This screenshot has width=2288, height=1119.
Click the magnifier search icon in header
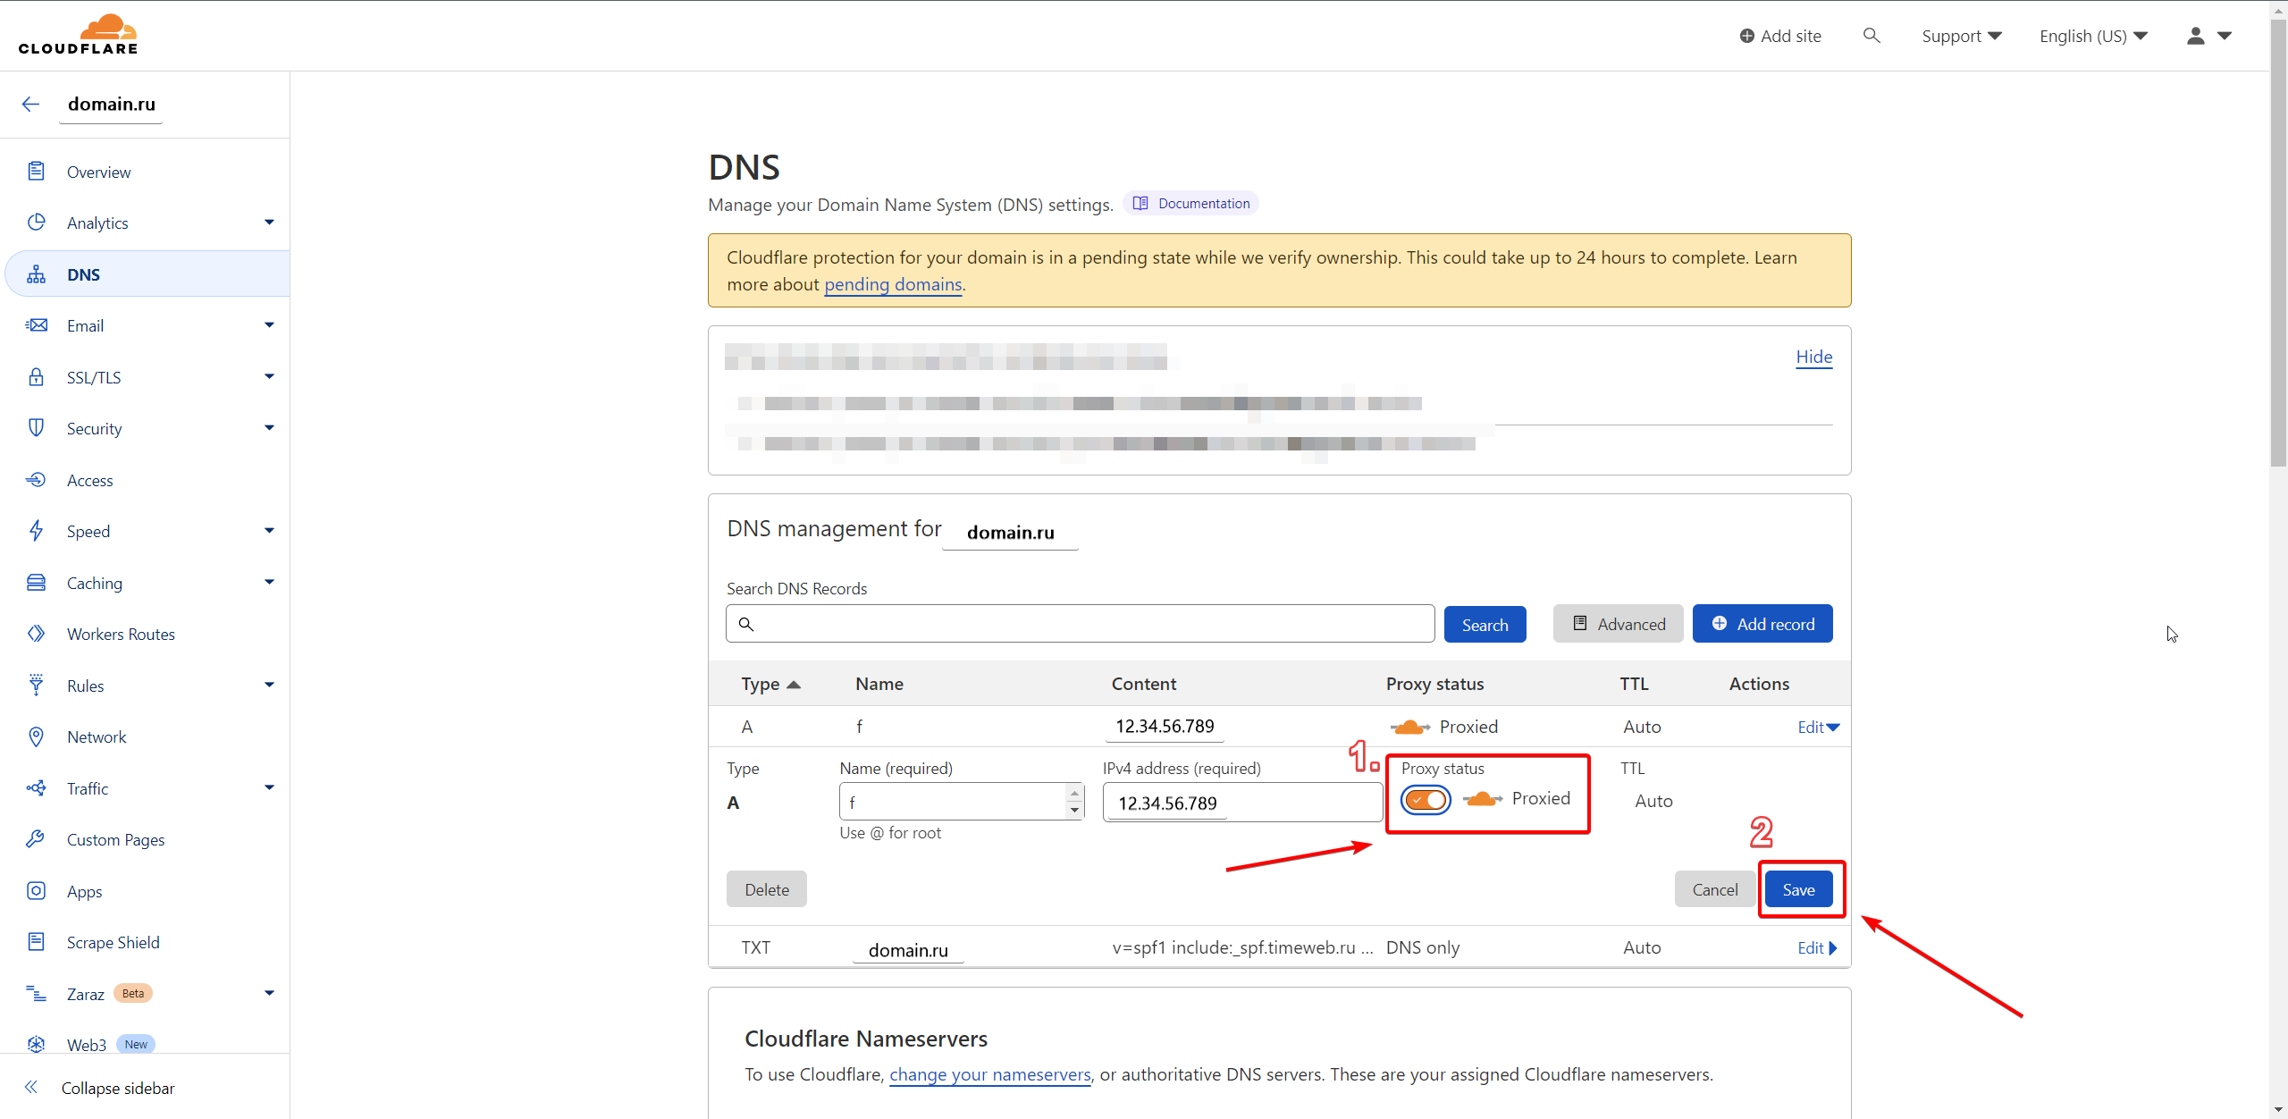(x=1872, y=36)
